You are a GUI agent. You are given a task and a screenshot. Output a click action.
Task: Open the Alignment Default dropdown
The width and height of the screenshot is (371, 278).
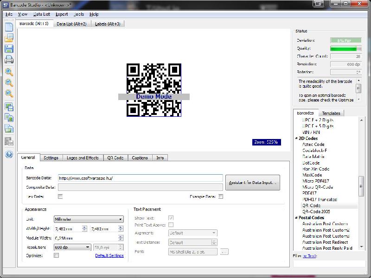pos(193,233)
